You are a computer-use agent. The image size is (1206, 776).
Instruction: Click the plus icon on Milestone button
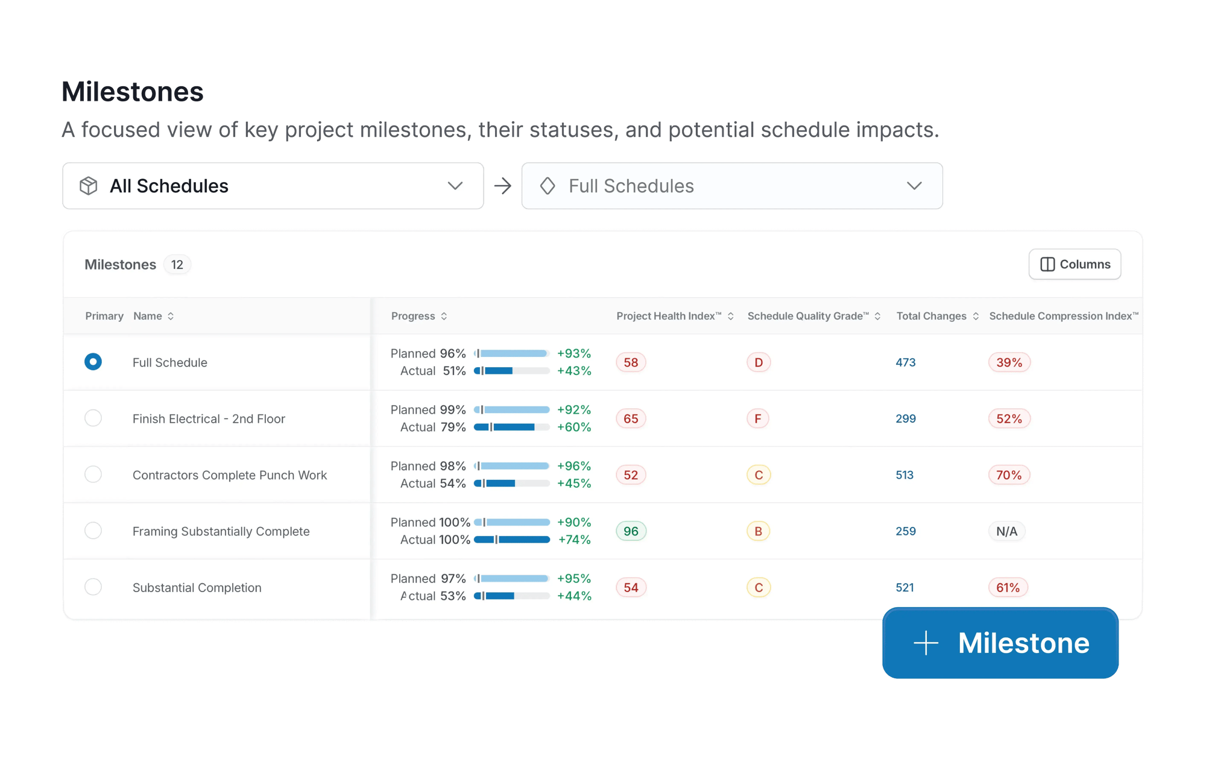[926, 643]
